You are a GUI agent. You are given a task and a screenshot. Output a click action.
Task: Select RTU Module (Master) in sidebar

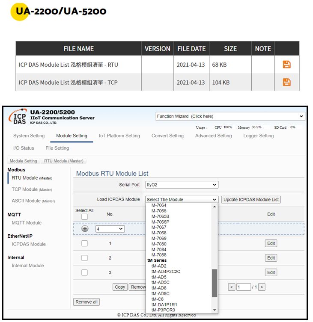tap(32, 178)
